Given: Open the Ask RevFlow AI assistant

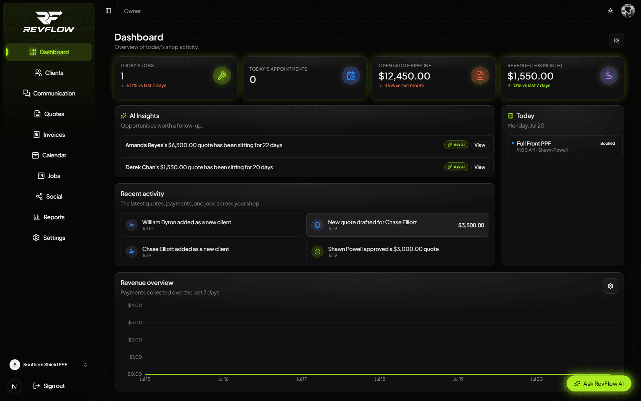Looking at the screenshot, I should 599,383.
